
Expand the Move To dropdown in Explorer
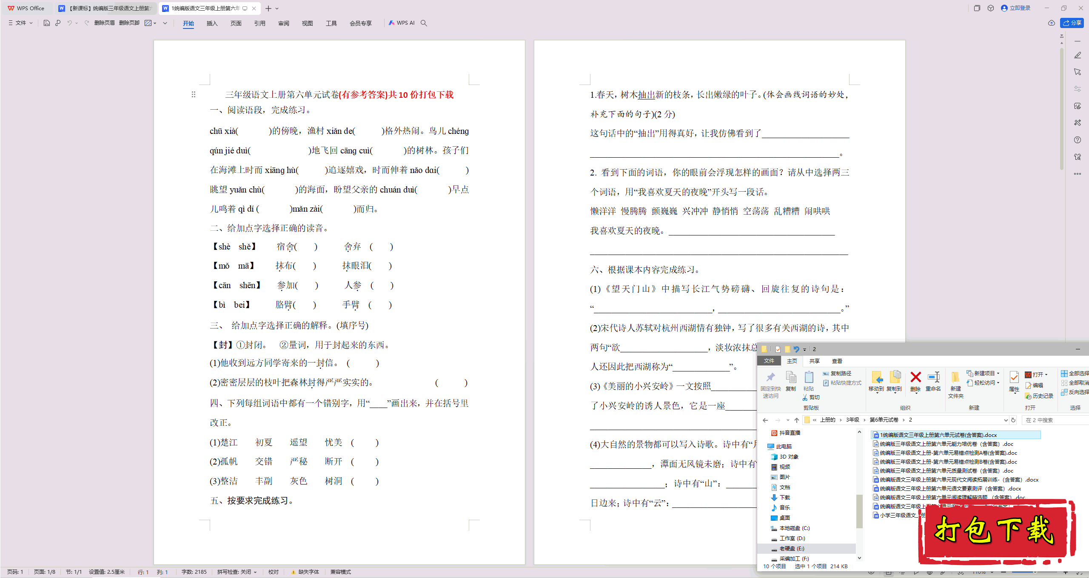tap(876, 393)
